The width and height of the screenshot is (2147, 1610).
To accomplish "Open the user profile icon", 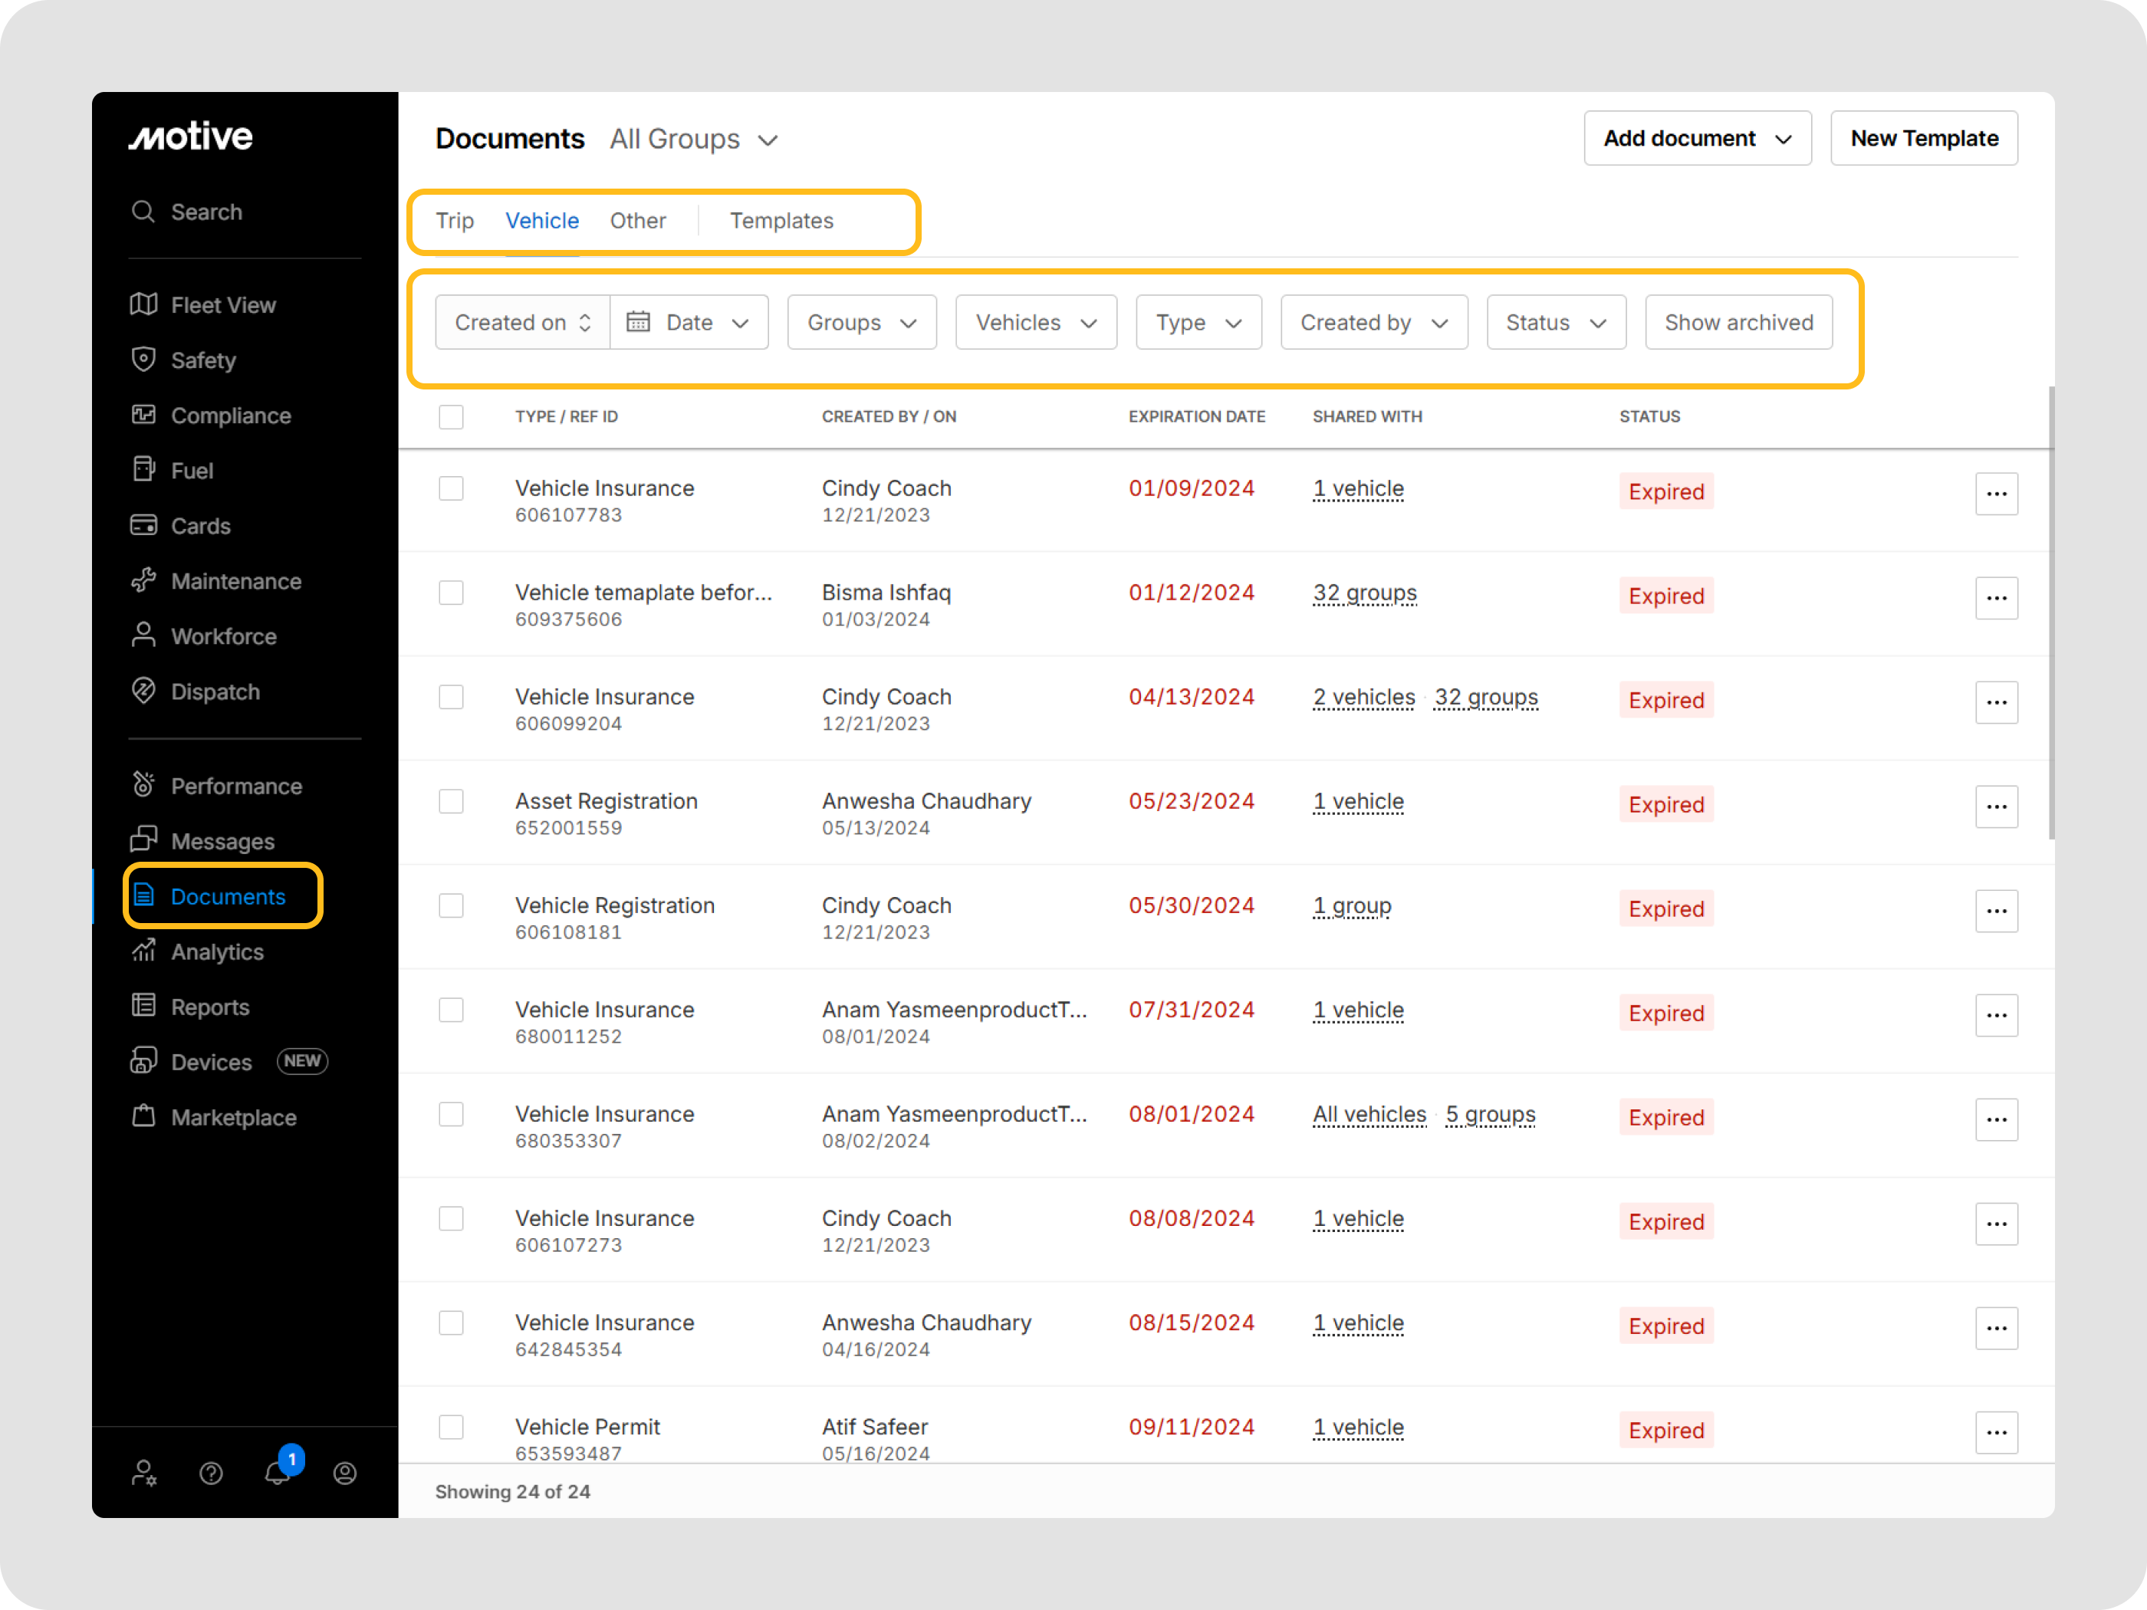I will (344, 1474).
